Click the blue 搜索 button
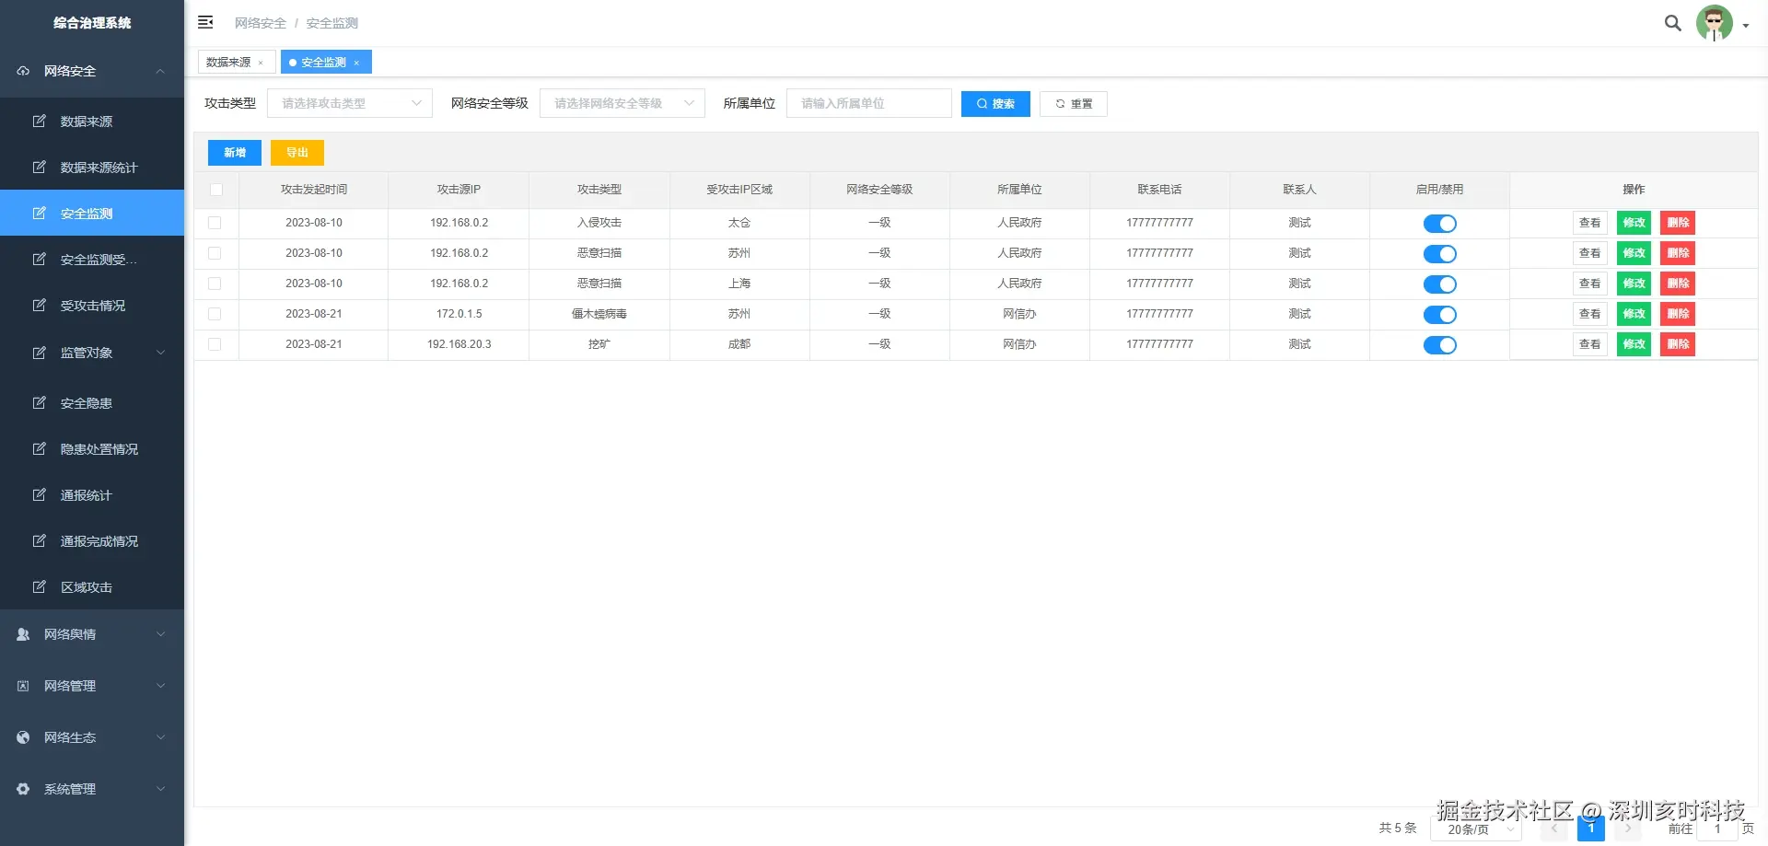 pos(995,104)
